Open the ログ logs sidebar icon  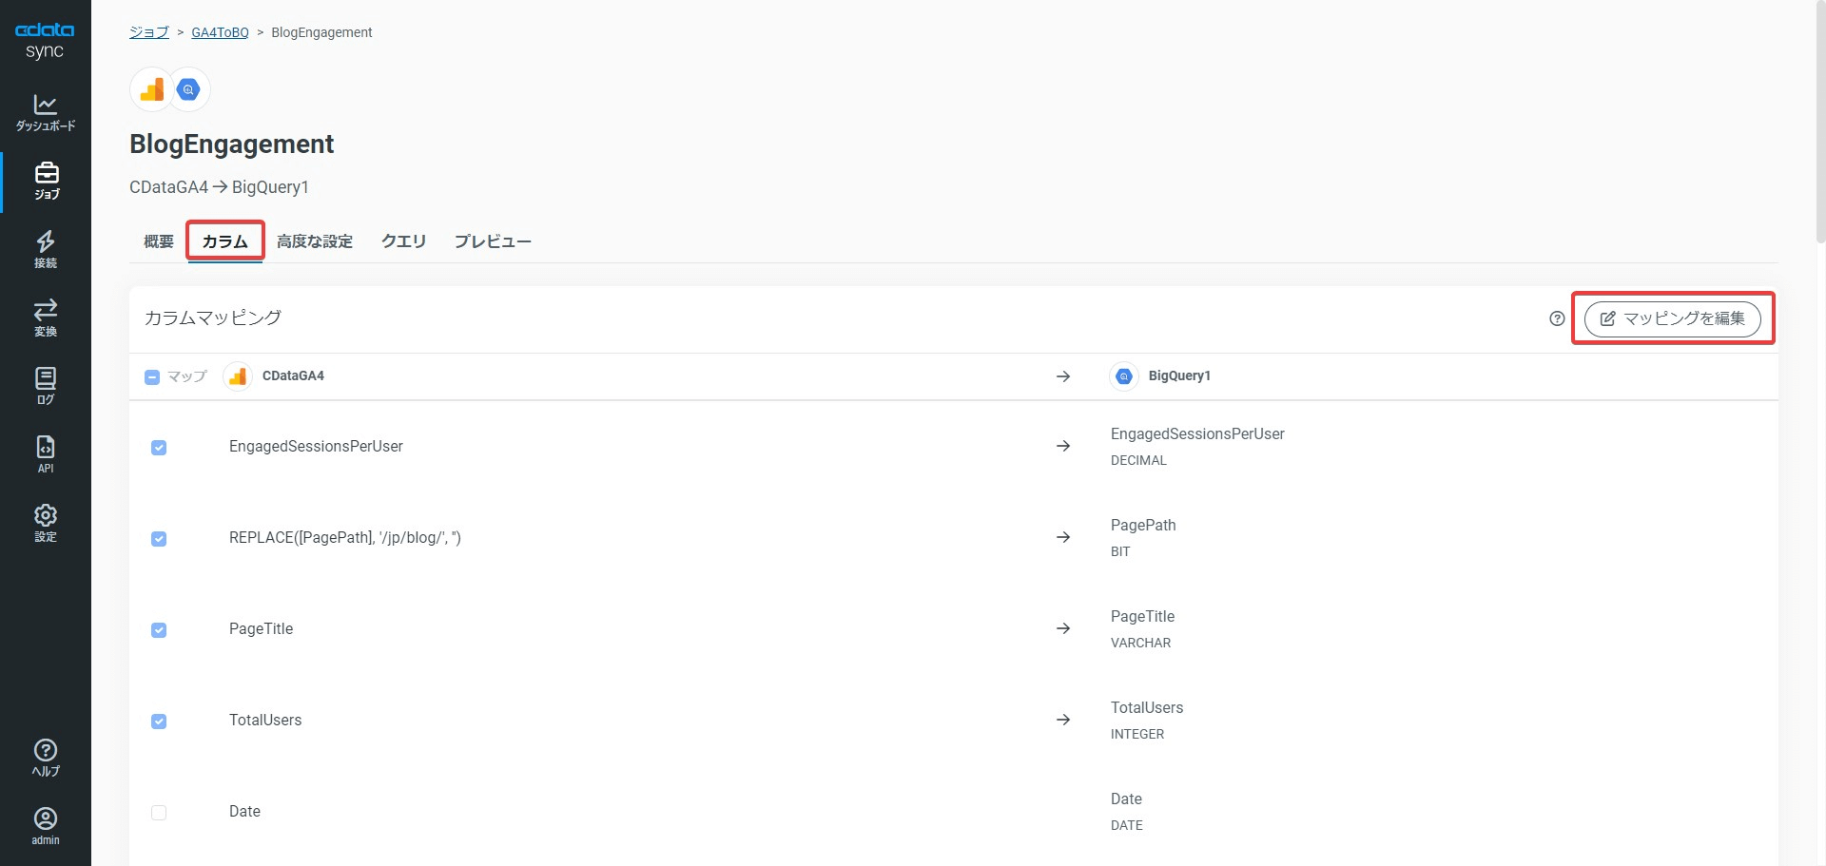46,386
